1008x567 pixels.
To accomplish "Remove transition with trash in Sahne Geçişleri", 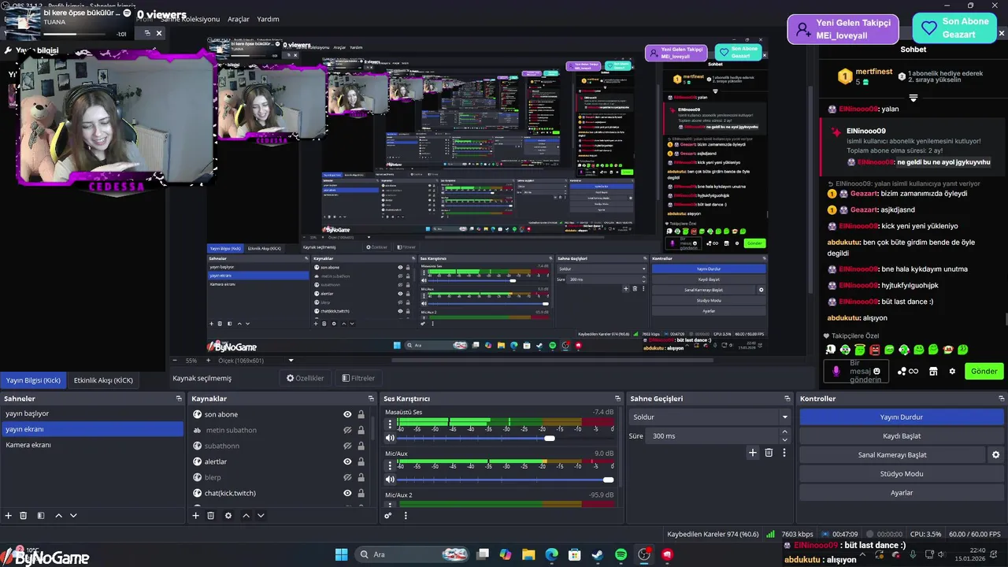I will coord(769,453).
